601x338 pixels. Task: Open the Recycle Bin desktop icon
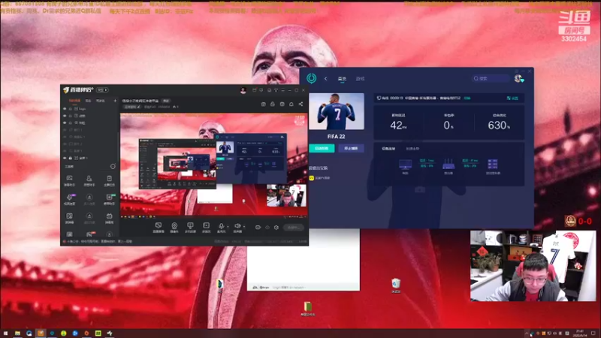[396, 285]
